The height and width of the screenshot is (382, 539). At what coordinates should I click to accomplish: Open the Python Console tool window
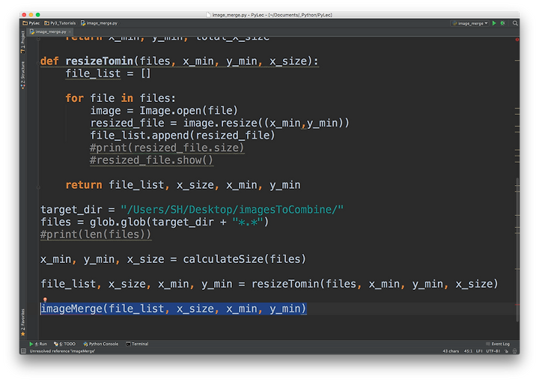101,344
